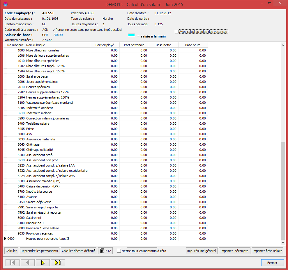The width and height of the screenshot is (288, 270).
Task: Click 'Calculer décpte définitif' button
Action: coord(79,251)
